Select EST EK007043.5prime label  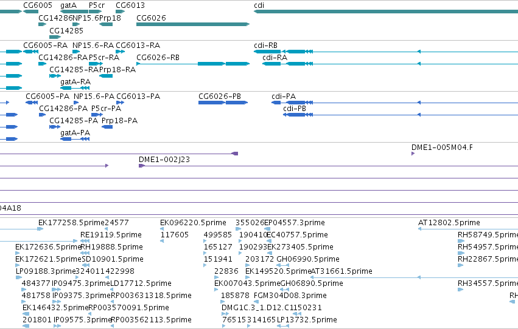(247, 283)
